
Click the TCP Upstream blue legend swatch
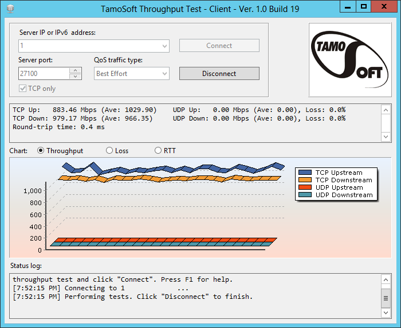tap(305, 173)
